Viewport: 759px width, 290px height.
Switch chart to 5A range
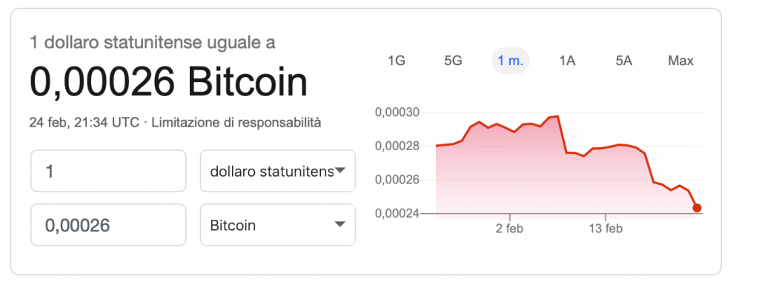coord(624,61)
